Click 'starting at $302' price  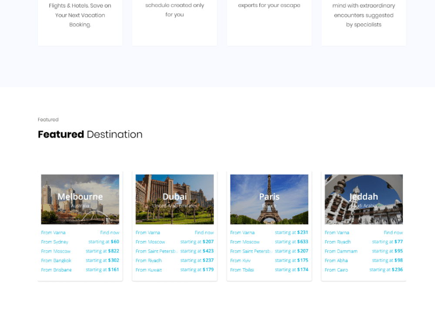click(102, 260)
